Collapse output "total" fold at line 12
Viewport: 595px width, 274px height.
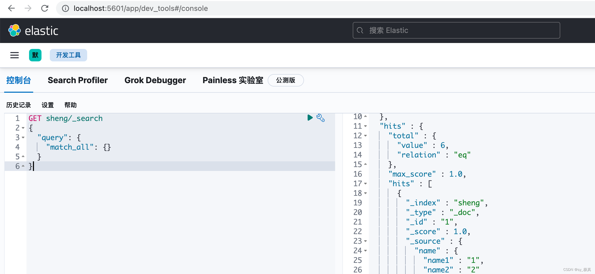pos(365,136)
